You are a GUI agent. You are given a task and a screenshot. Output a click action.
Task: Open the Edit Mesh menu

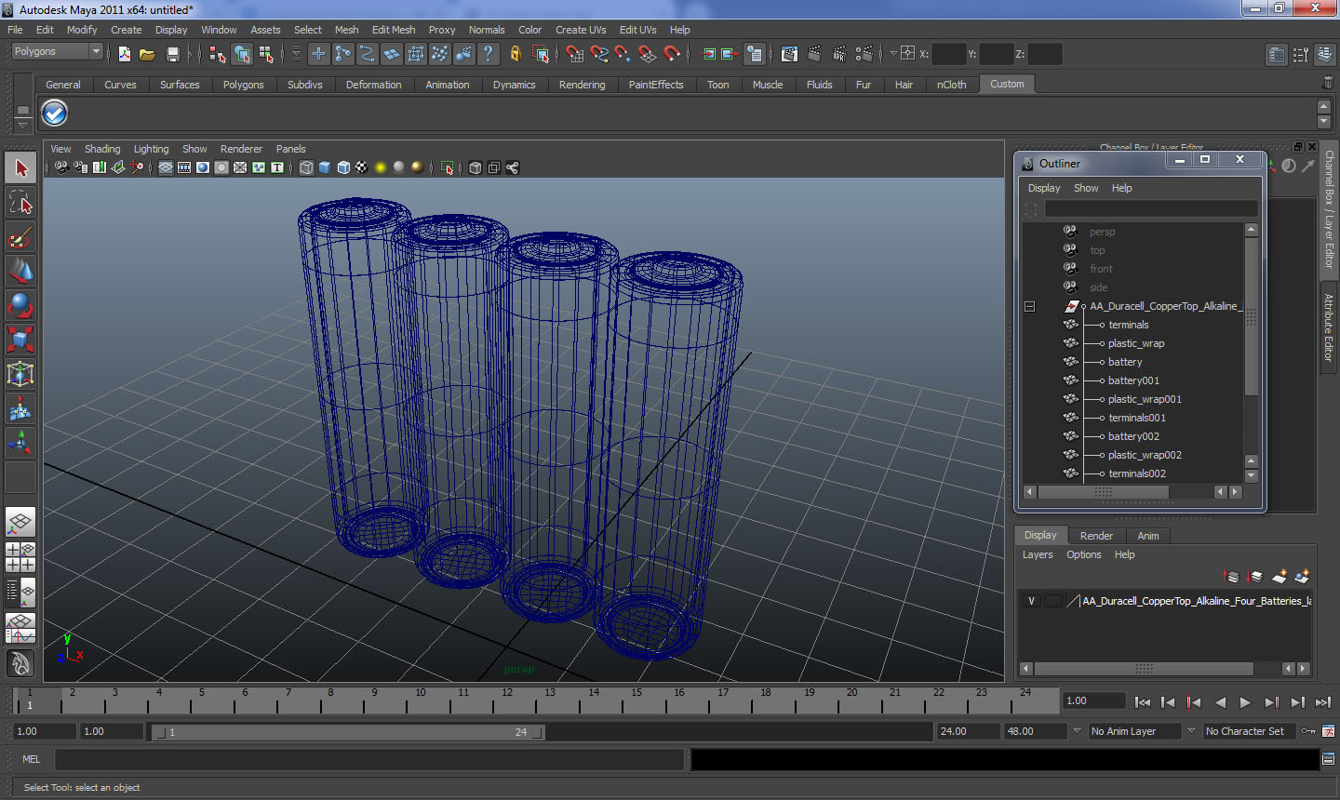pos(394,30)
